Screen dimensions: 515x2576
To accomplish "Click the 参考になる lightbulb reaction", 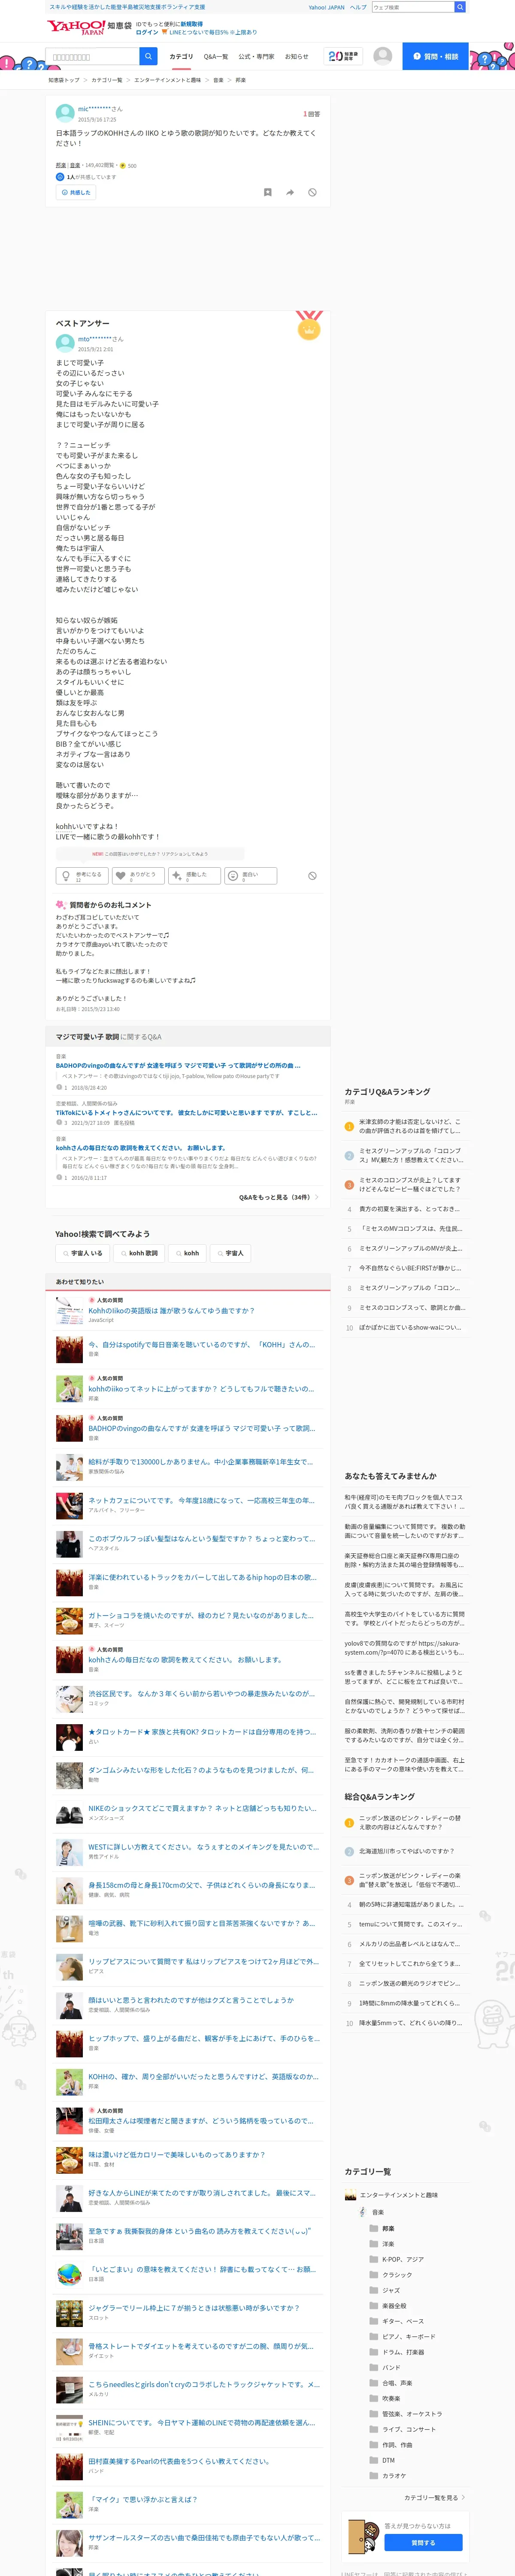I will click(x=82, y=876).
